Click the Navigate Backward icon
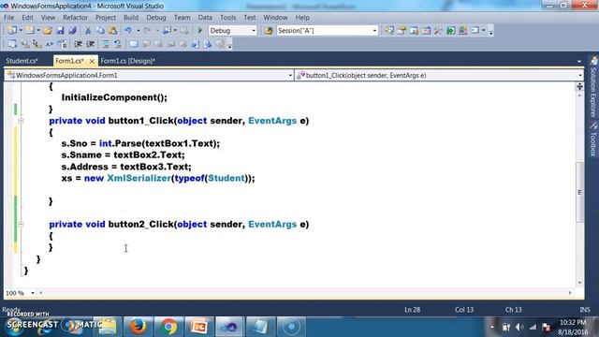The image size is (599, 337). coord(167,31)
